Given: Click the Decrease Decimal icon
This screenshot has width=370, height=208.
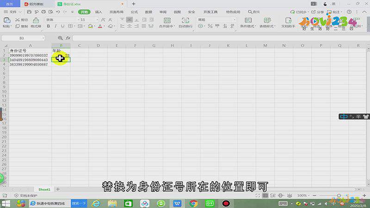Looking at the screenshot, I should (x=233, y=26).
